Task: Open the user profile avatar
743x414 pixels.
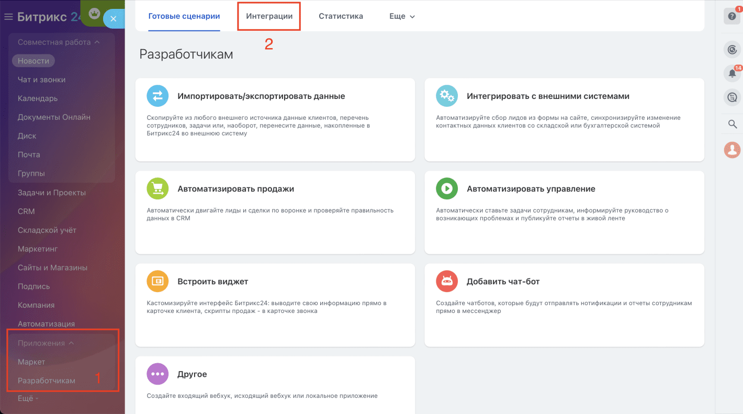Action: tap(732, 150)
